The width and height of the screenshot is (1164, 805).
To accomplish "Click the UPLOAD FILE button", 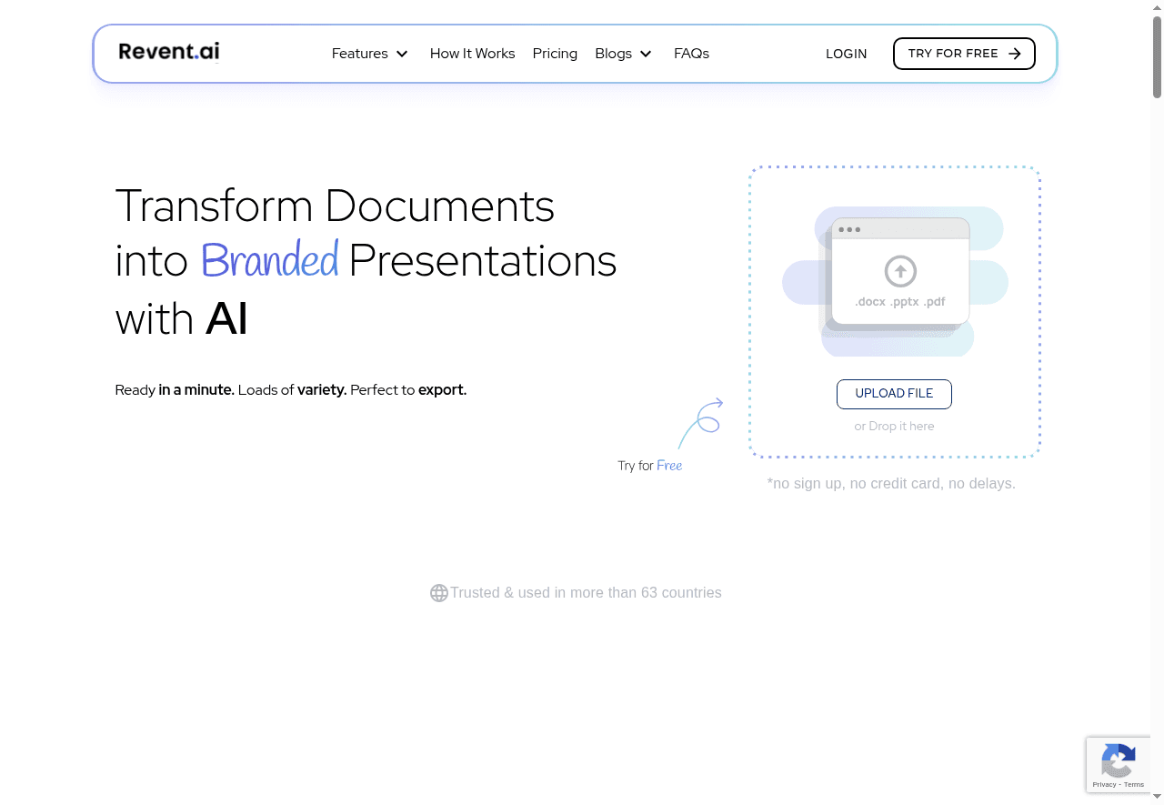I will point(894,394).
